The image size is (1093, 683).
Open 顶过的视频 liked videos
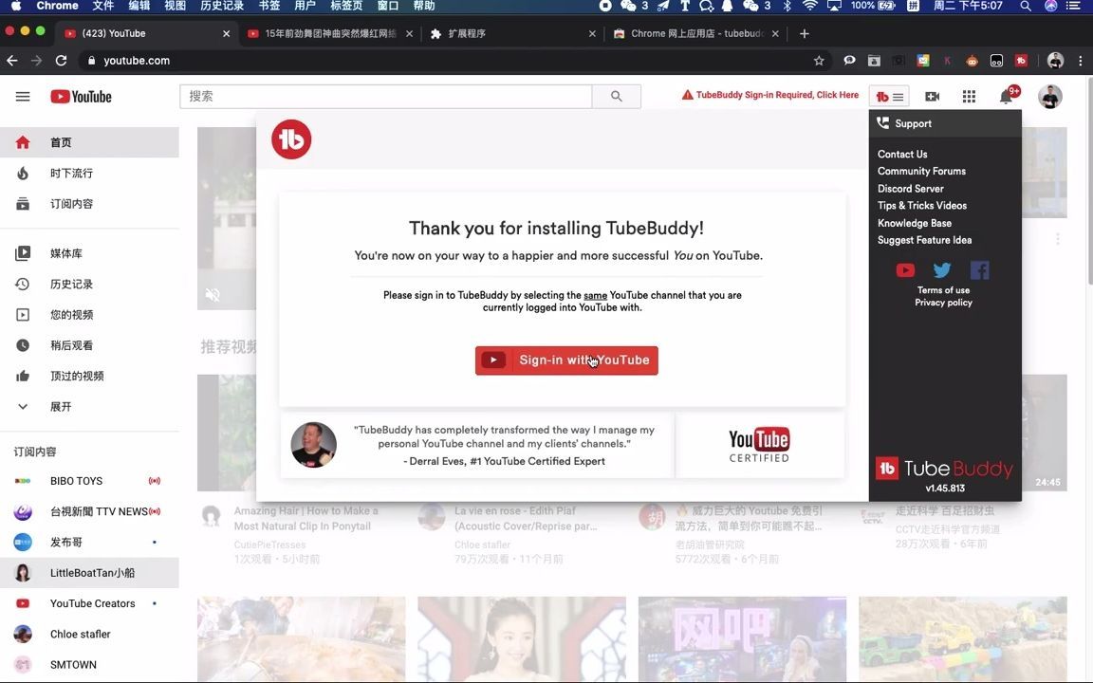pos(89,376)
